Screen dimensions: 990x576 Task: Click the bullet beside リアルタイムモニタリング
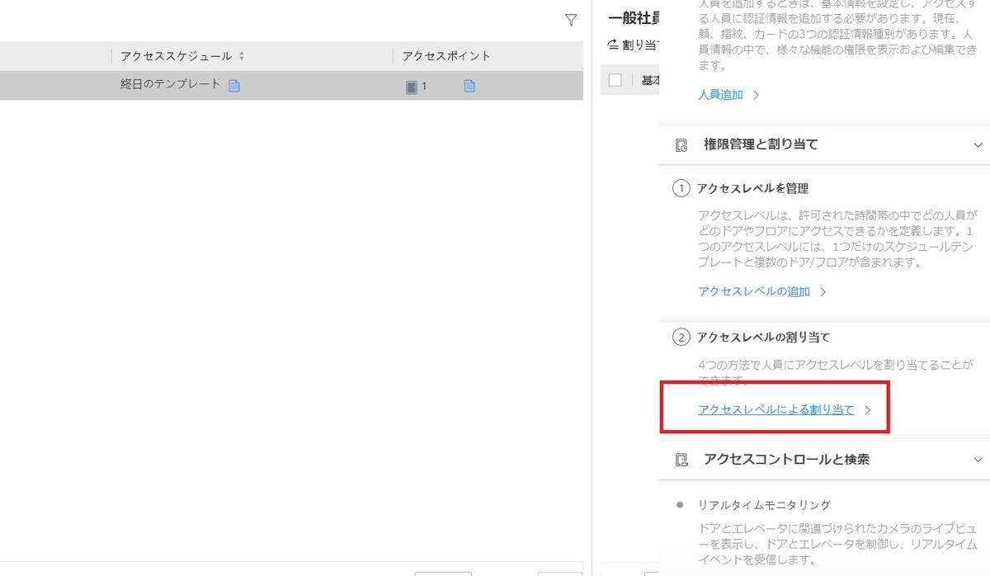click(x=680, y=505)
